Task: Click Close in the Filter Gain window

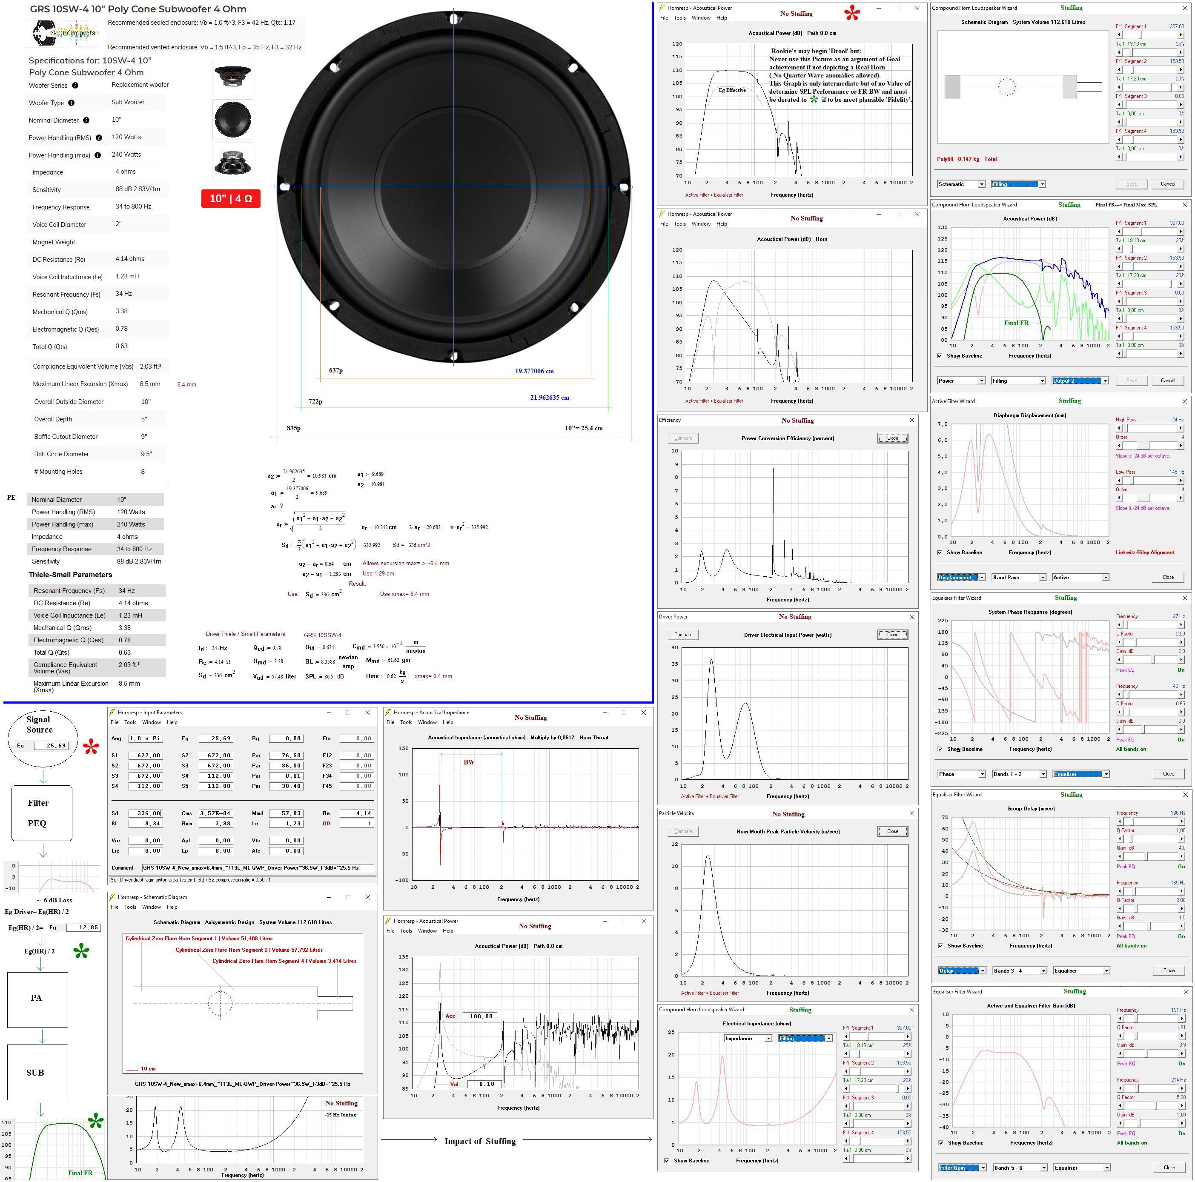Action: click(x=1169, y=1168)
